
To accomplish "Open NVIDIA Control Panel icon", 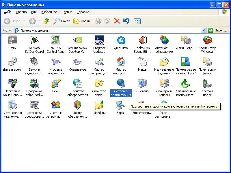I will tap(56, 44).
